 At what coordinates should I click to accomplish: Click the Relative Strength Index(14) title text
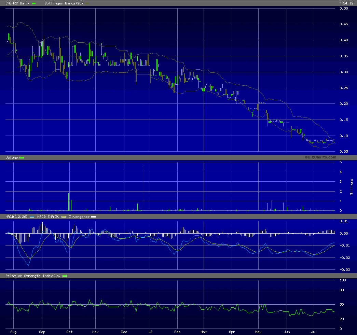(33, 276)
